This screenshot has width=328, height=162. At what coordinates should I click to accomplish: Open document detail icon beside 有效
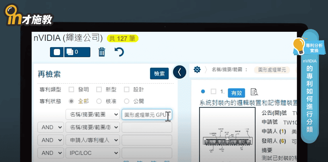click(x=254, y=92)
